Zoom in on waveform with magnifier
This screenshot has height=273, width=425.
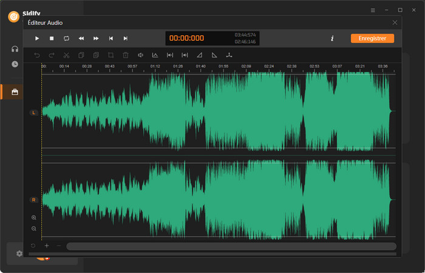tap(33, 217)
